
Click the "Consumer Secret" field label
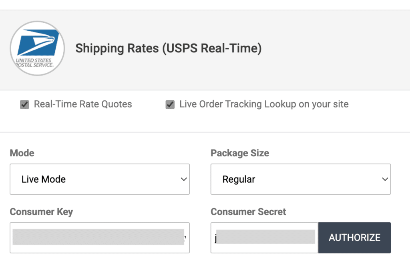click(248, 212)
